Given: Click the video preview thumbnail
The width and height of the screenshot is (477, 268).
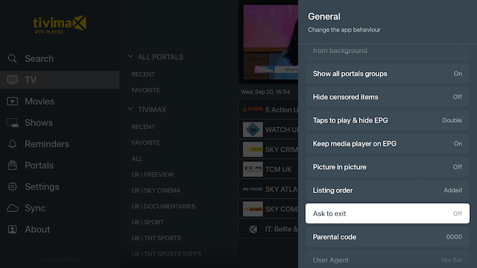Looking at the screenshot, I should [268, 42].
